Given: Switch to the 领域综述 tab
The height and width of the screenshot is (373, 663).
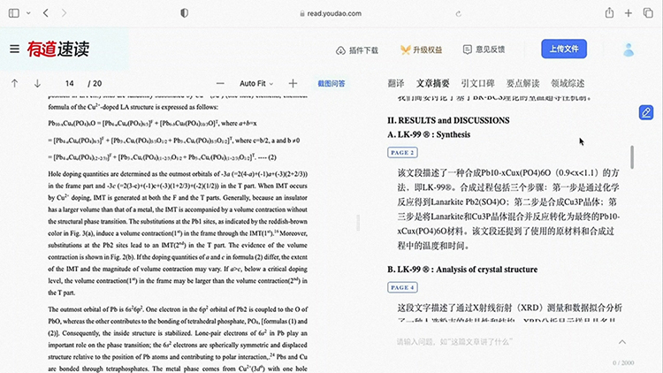Looking at the screenshot, I should click(x=568, y=83).
